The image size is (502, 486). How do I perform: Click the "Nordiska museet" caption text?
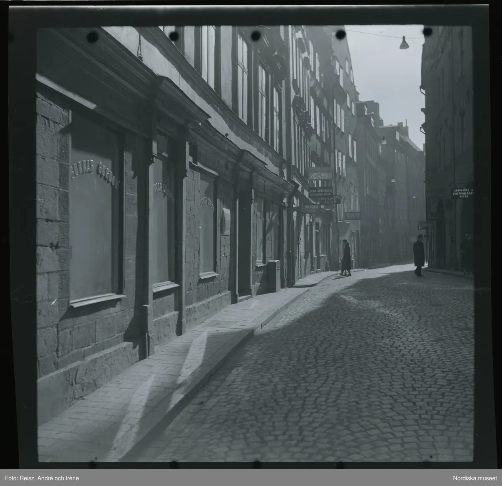tap(475, 478)
